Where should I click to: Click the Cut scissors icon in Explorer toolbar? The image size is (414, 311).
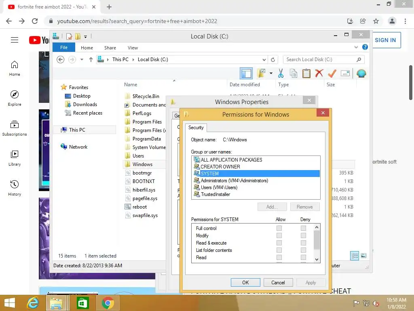tap(281, 73)
